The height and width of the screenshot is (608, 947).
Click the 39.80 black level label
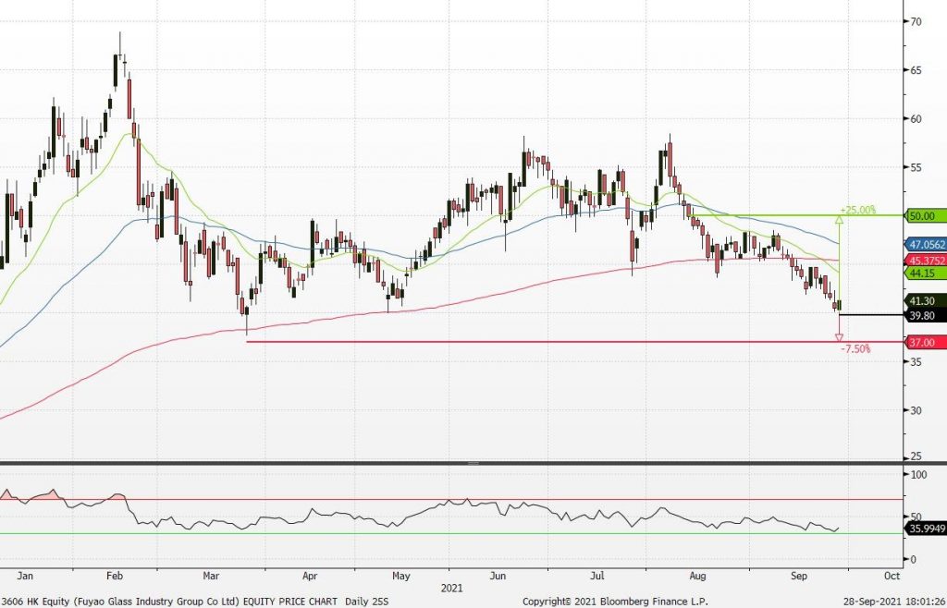tap(925, 315)
